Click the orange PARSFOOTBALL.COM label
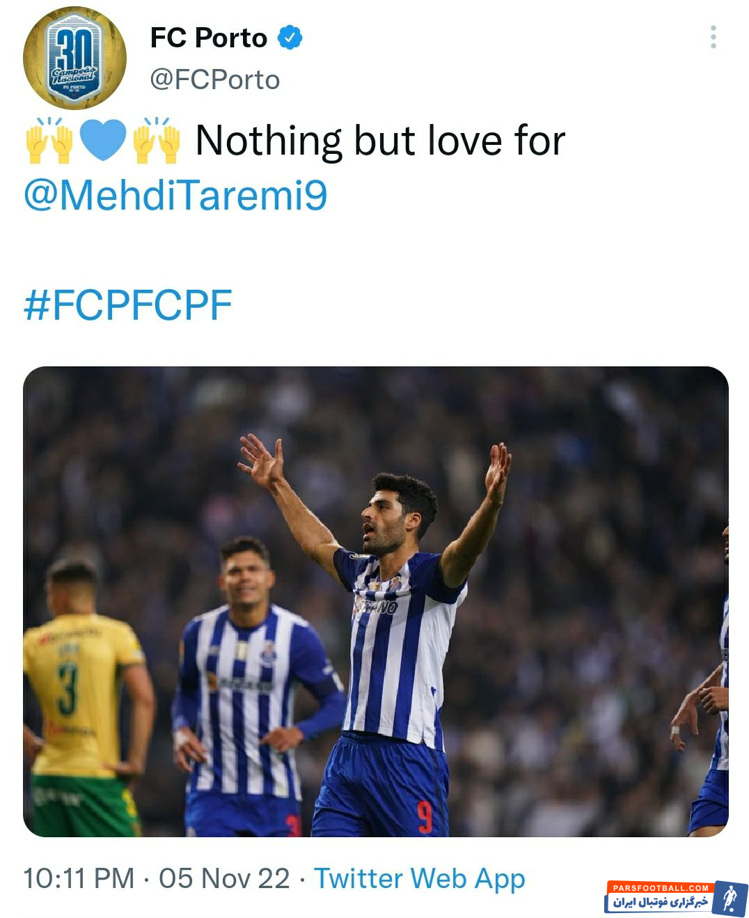Screen dimensions: 749x918 tap(661, 887)
